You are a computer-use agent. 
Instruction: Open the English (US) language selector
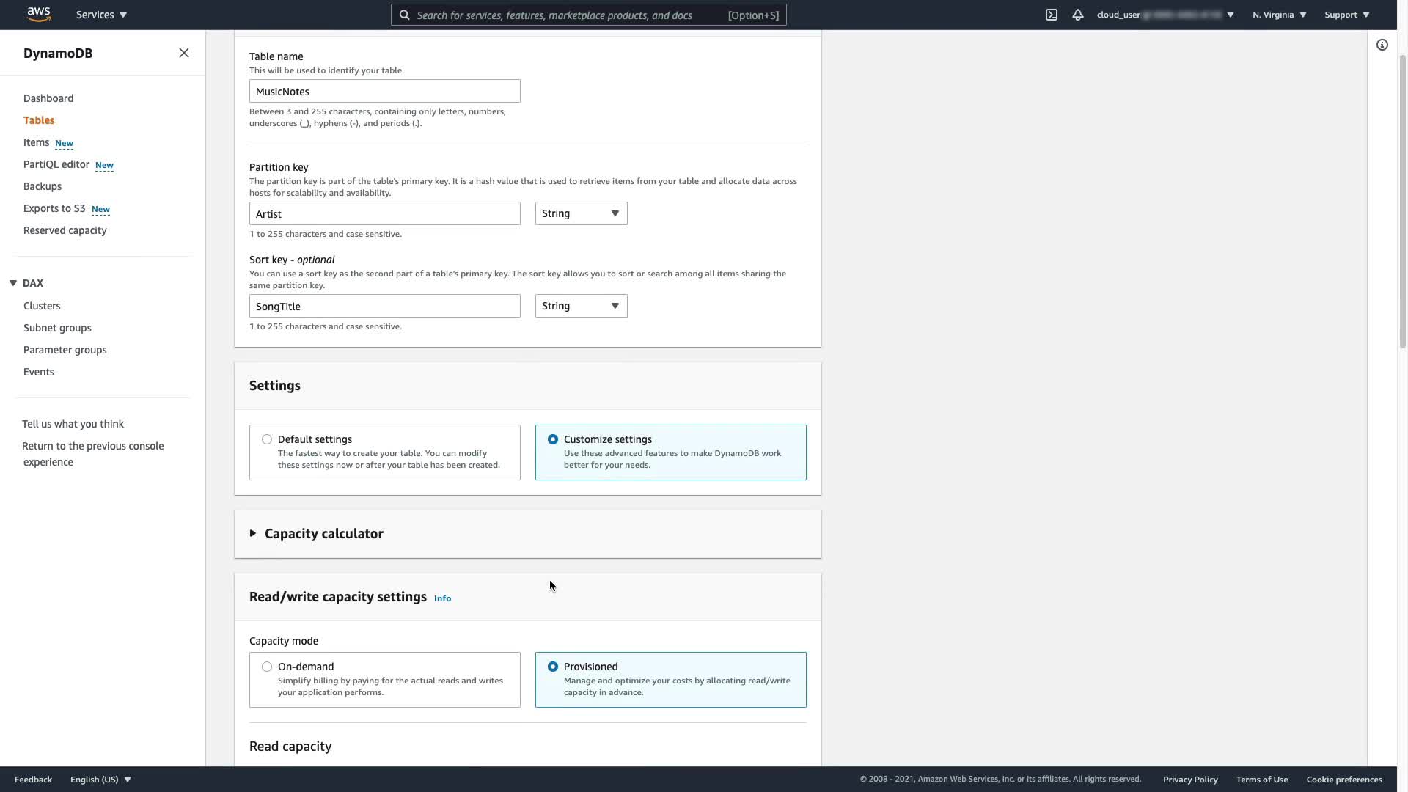100,780
